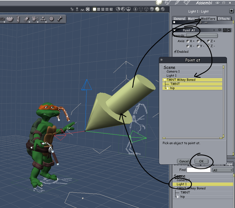
Task: Select the Z+ axis radio button
Action: point(209,41)
